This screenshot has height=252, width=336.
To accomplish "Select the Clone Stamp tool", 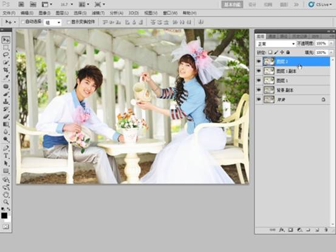I will tap(6, 101).
